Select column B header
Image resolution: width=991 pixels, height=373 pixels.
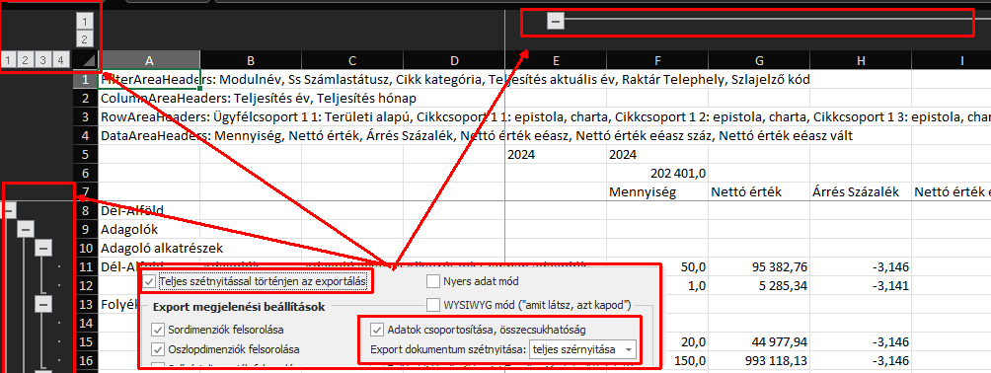(x=251, y=60)
